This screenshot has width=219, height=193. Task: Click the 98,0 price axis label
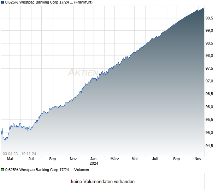click(x=209, y=55)
